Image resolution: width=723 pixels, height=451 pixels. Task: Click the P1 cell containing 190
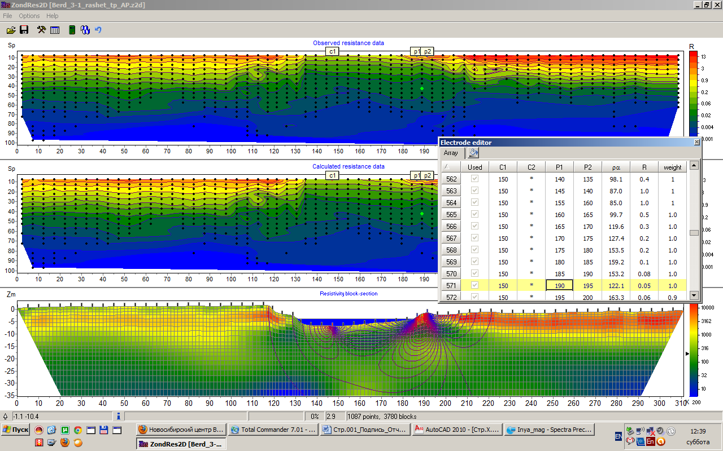pyautogui.click(x=559, y=286)
